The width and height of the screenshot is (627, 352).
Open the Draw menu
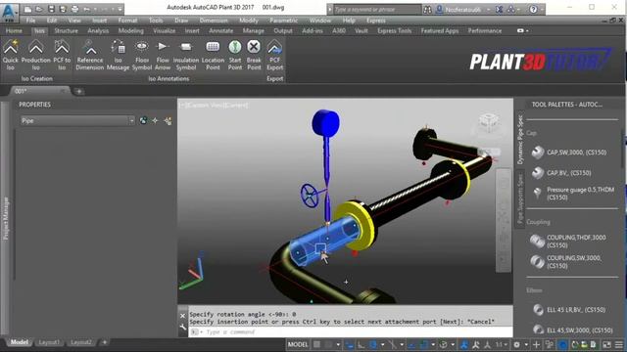pos(181,21)
